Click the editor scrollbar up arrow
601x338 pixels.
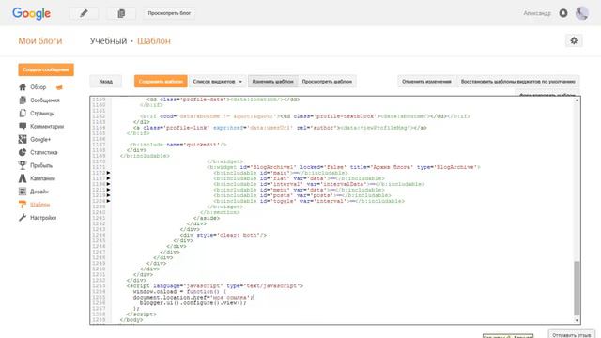click(x=577, y=100)
